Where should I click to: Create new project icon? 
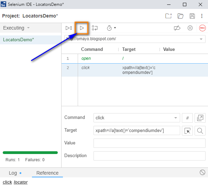pyautogui.click(x=168, y=16)
